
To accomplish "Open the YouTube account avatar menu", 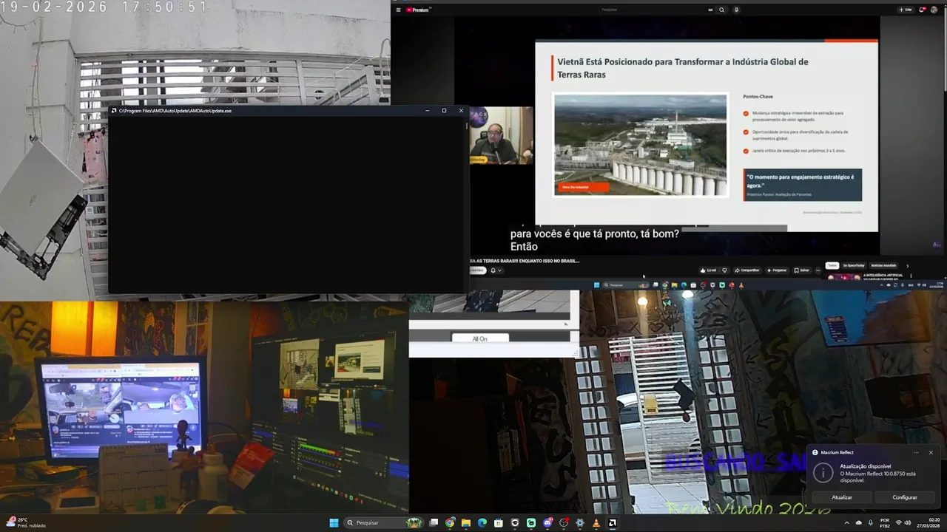I will pyautogui.click(x=934, y=10).
